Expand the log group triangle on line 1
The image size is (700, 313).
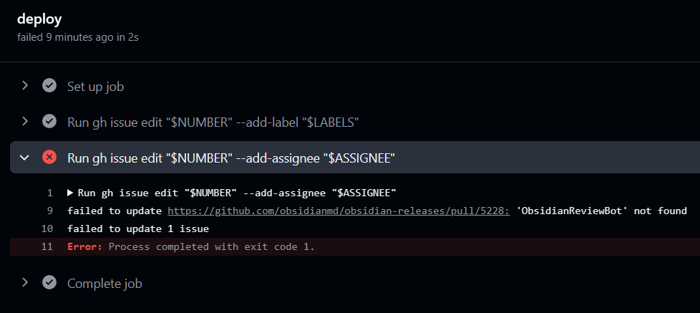pyautogui.click(x=70, y=193)
